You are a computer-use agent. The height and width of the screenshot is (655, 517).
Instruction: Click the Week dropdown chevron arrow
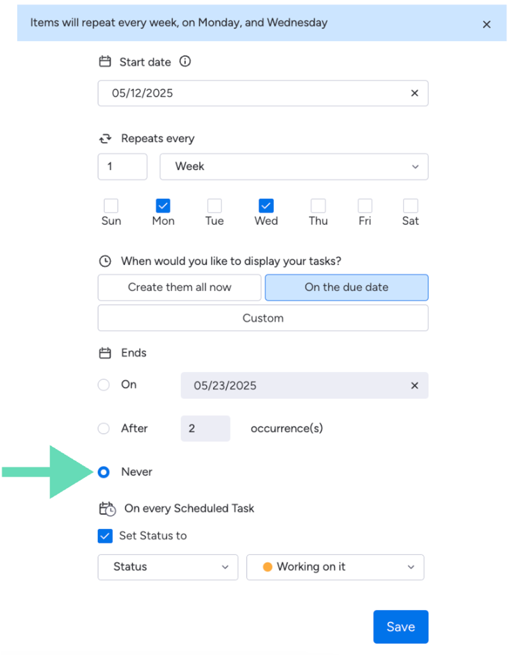pos(415,167)
